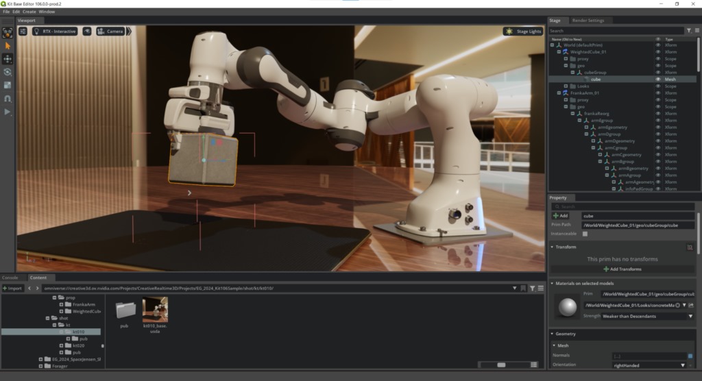Activate the Move tool in left toolbar
702x381 pixels.
click(7, 59)
